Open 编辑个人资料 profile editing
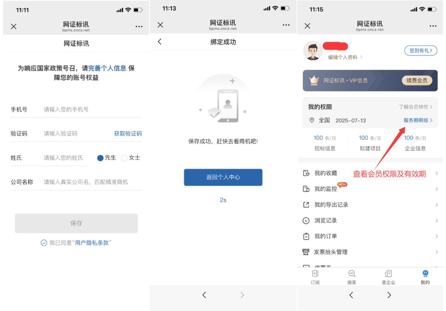The width and height of the screenshot is (446, 311). (345, 57)
